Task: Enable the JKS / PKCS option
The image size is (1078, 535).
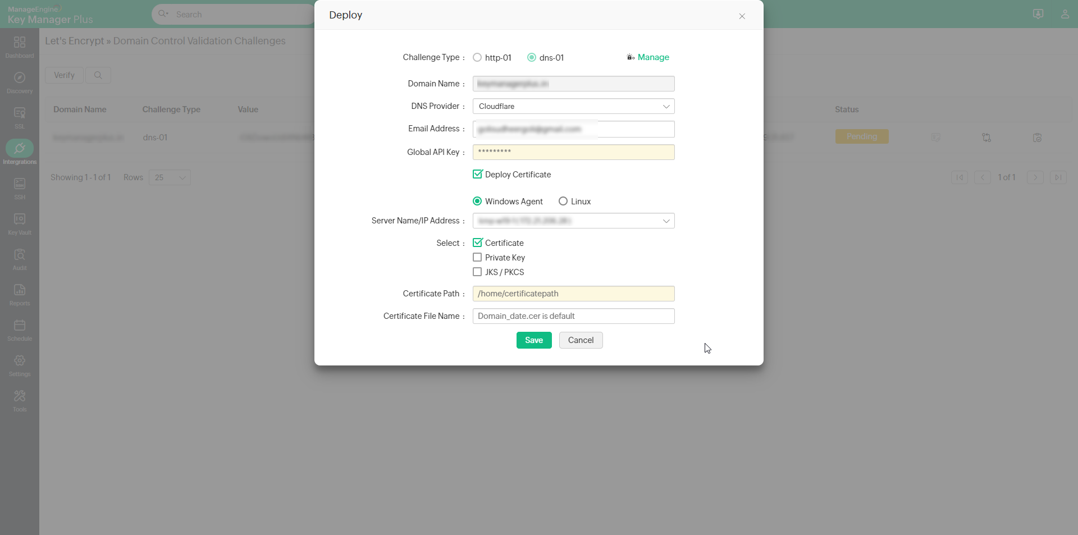Action: (x=477, y=272)
